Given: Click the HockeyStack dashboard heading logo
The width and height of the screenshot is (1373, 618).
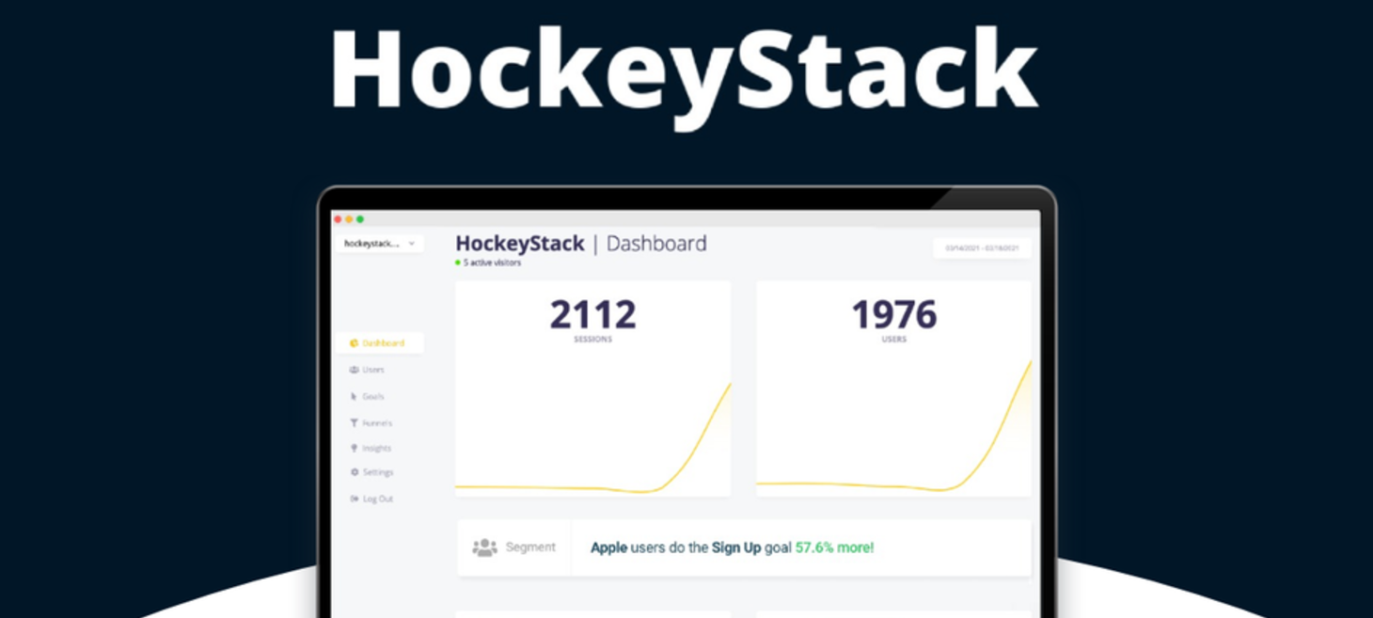Looking at the screenshot, I should point(520,244).
